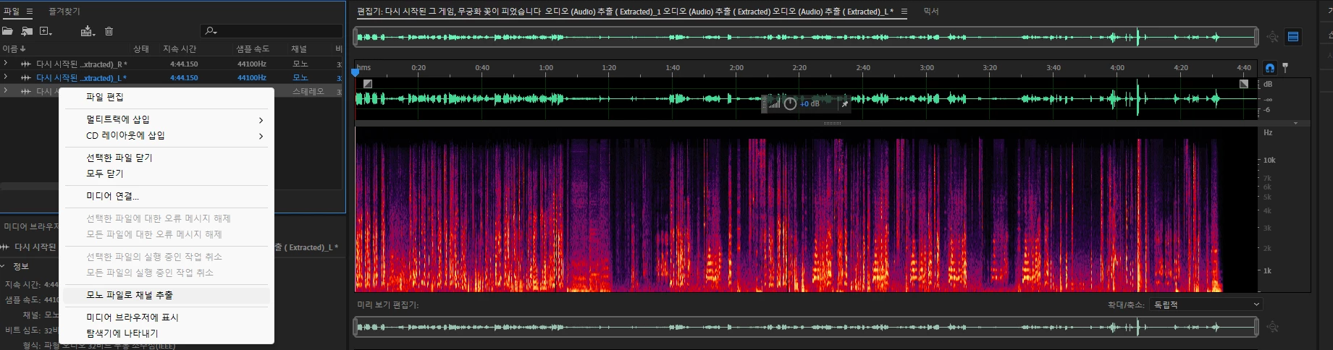This screenshot has height=350, width=1333.
Task: Open the editor tab hamburger menu
Action: tap(904, 12)
